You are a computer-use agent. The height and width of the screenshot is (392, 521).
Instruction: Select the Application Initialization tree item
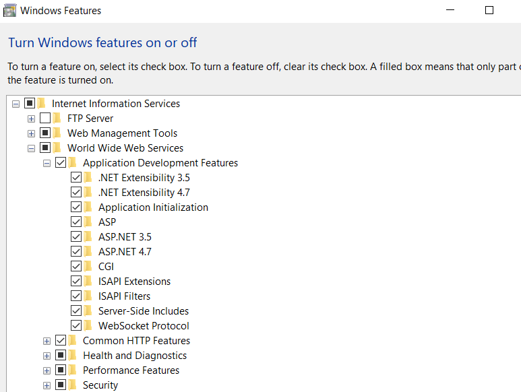[x=153, y=207]
